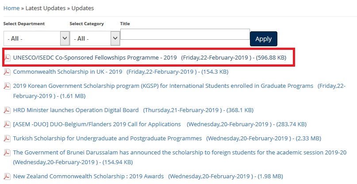Screen dimensions: 357x184
Task: Go to Home via breadcrumb
Action: point(12,8)
